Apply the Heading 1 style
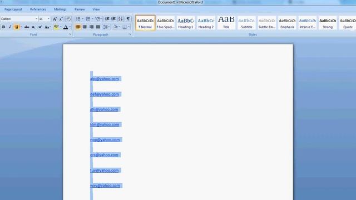The image size is (356, 200). pos(186,23)
